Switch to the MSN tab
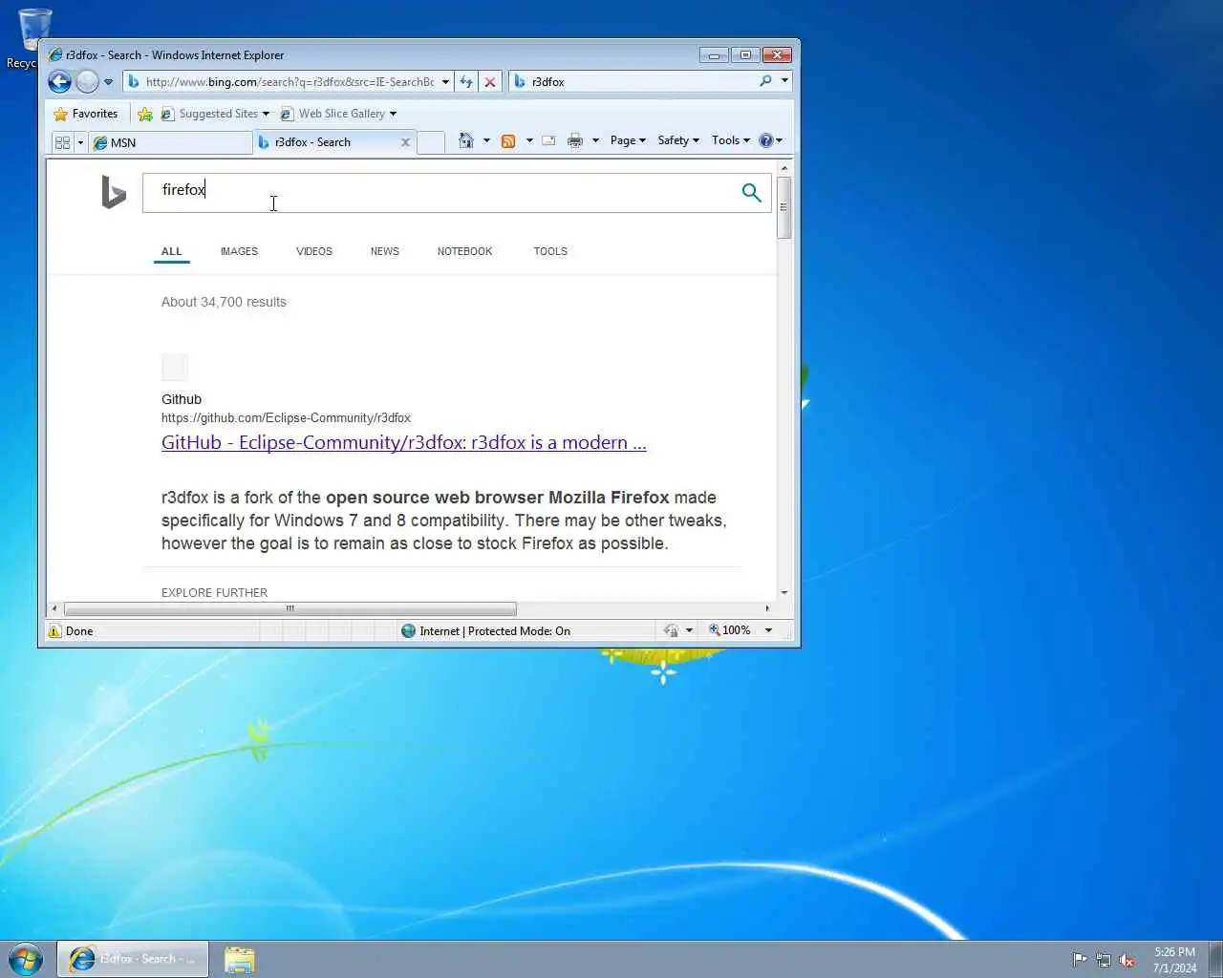The width and height of the screenshot is (1223, 978). 170,142
